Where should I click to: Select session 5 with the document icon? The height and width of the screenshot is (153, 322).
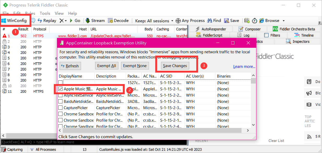(4, 58)
